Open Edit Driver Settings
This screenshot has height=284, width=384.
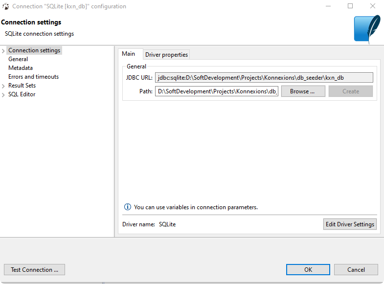pos(350,224)
